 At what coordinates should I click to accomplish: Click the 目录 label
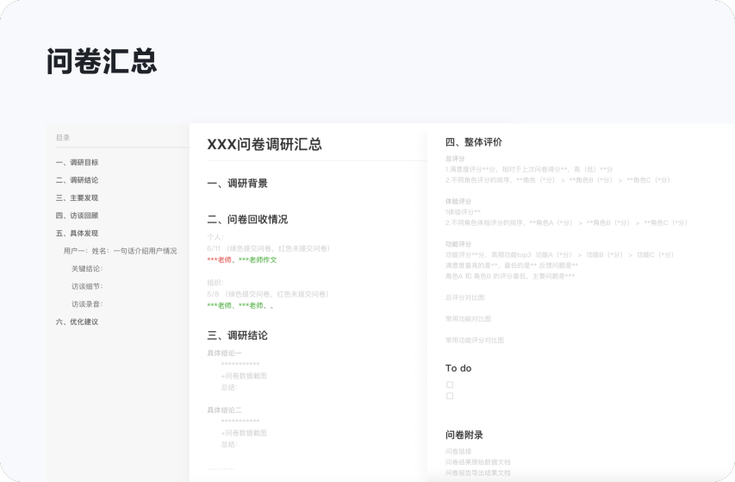coord(63,138)
